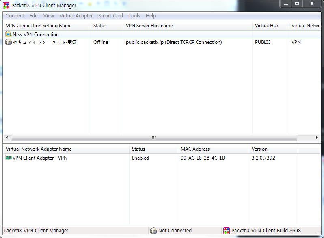Select the セキュアインターネット接続 connection name
The height and width of the screenshot is (238, 324).
[44, 42]
